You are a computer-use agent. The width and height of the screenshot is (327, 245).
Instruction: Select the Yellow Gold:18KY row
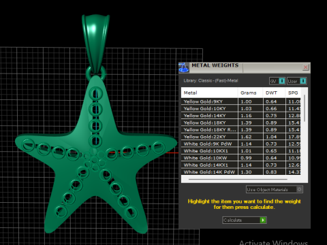click(x=241, y=122)
